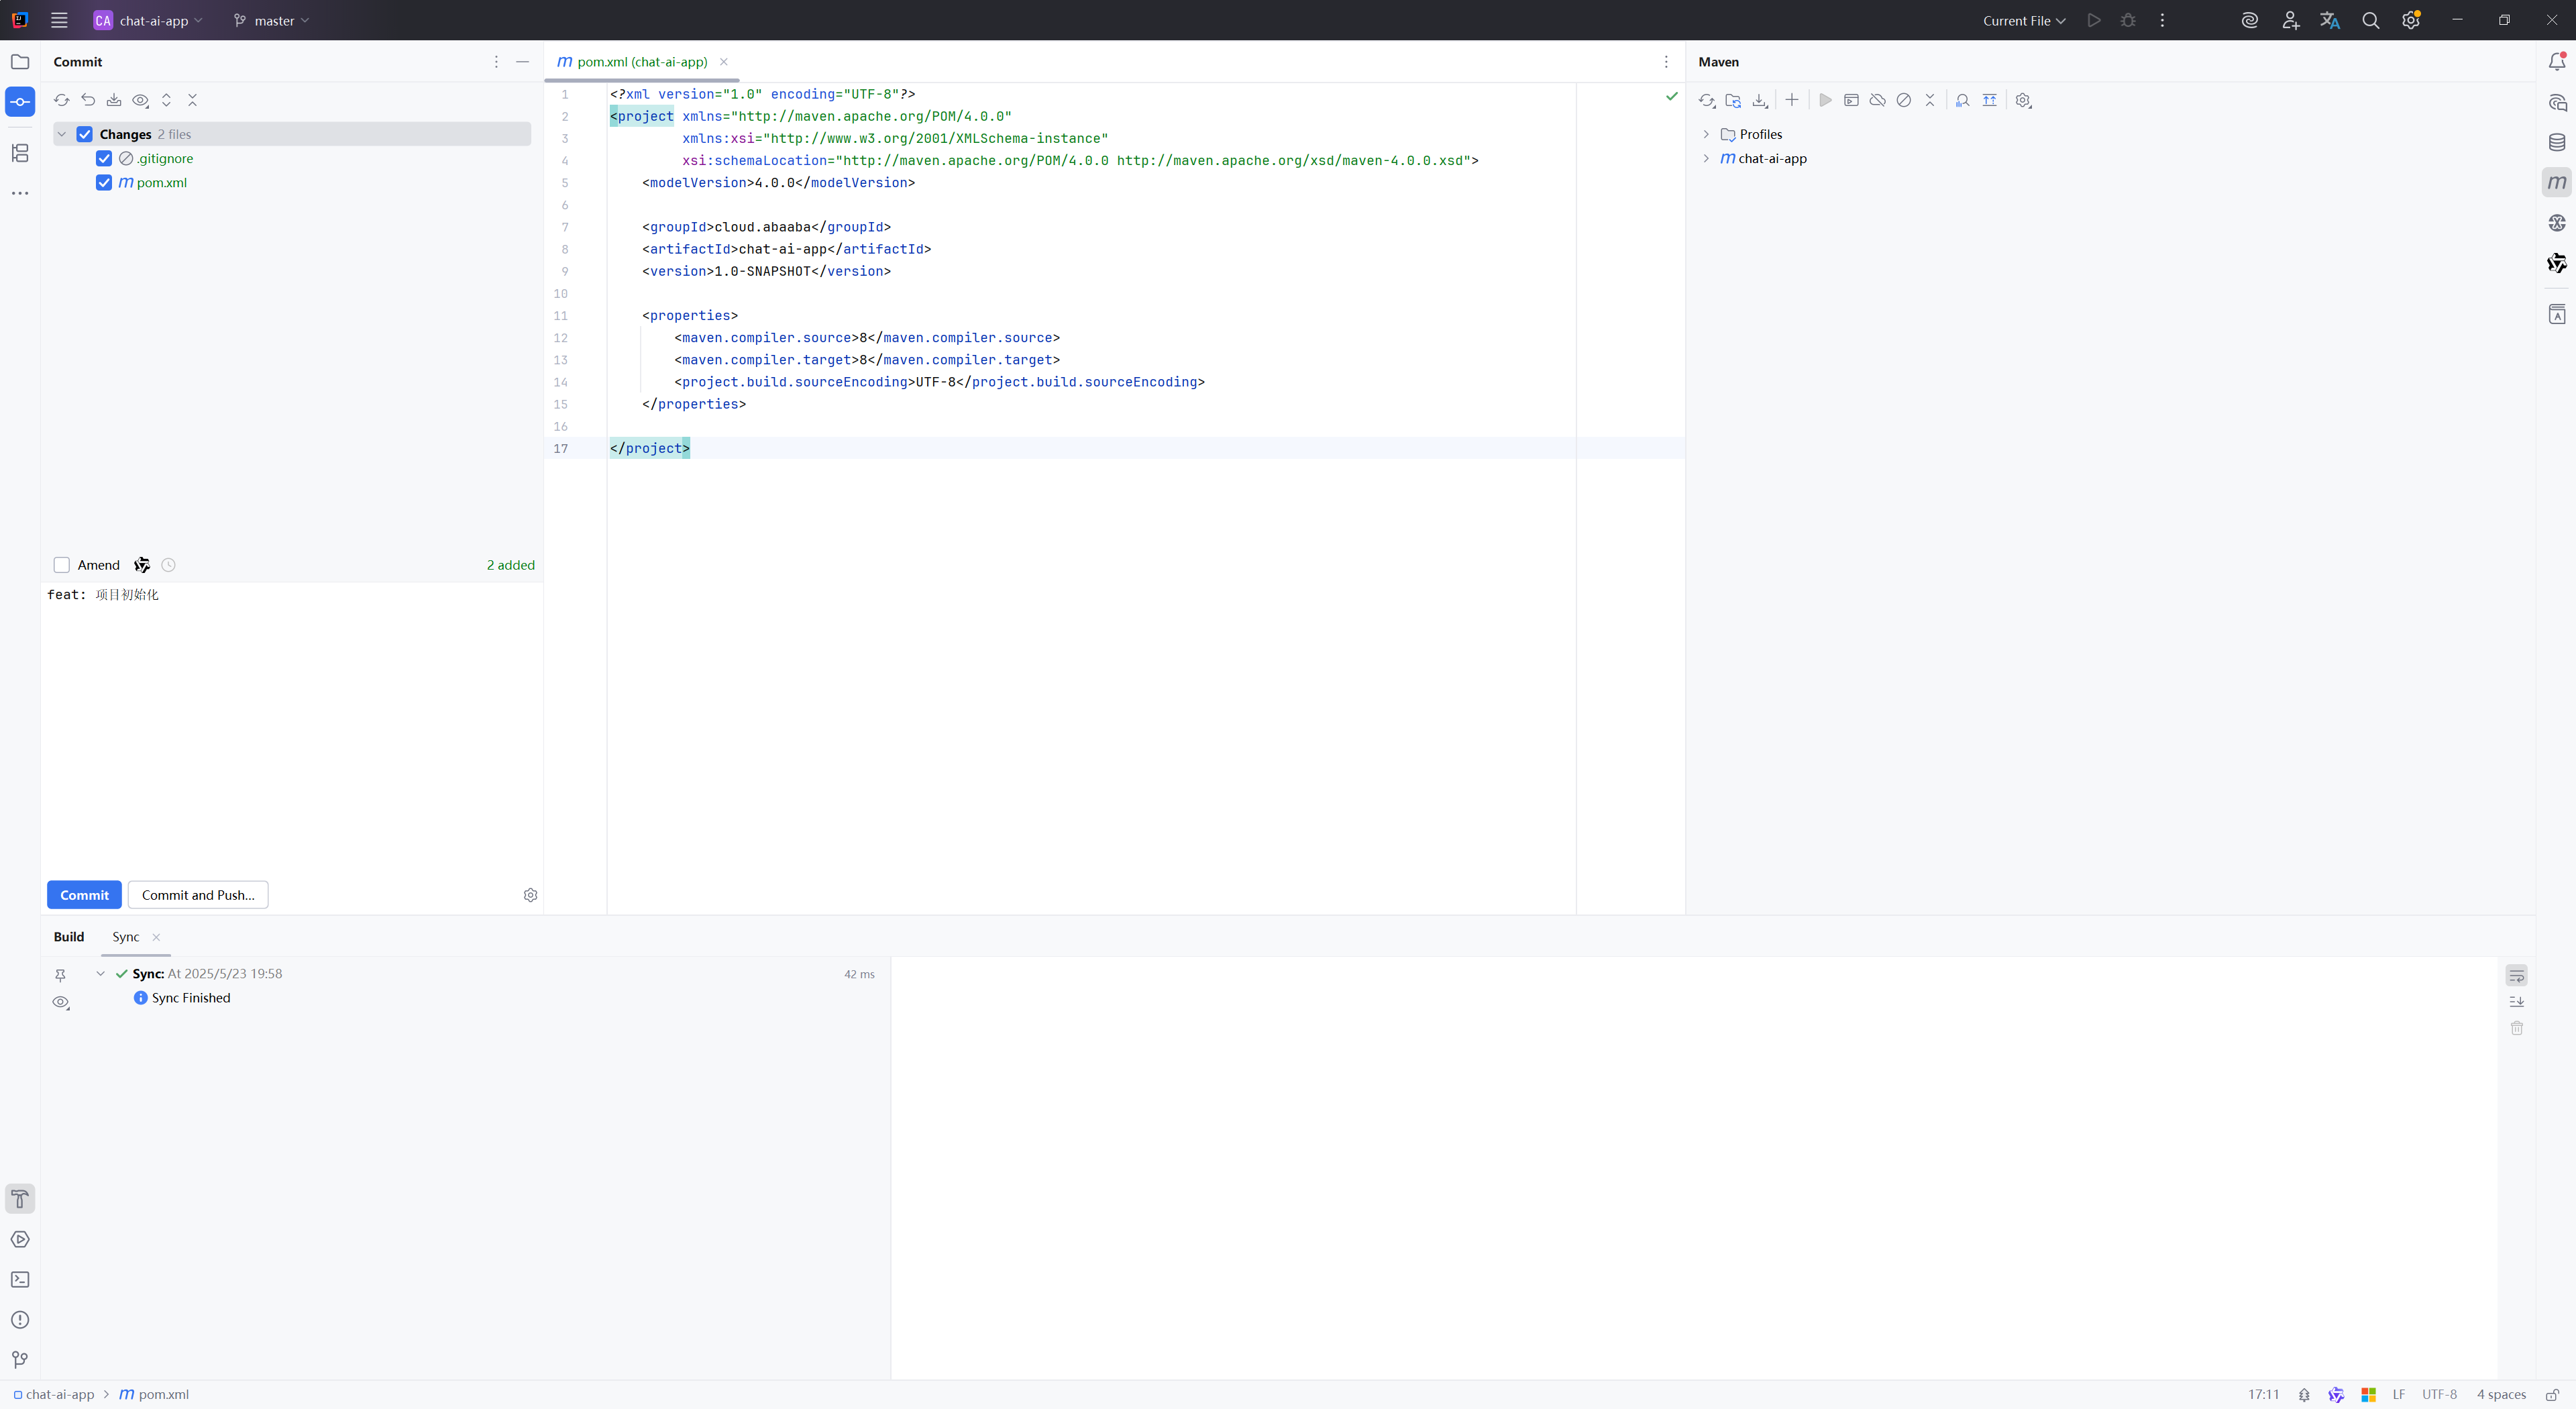Viewport: 2576px width, 1409px height.
Task: Reload all Maven projects
Action: [x=1707, y=100]
